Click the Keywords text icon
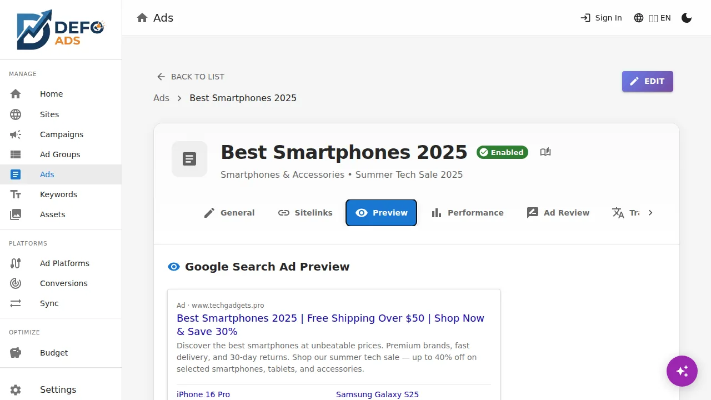Viewport: 711px width, 400px height. tap(16, 194)
